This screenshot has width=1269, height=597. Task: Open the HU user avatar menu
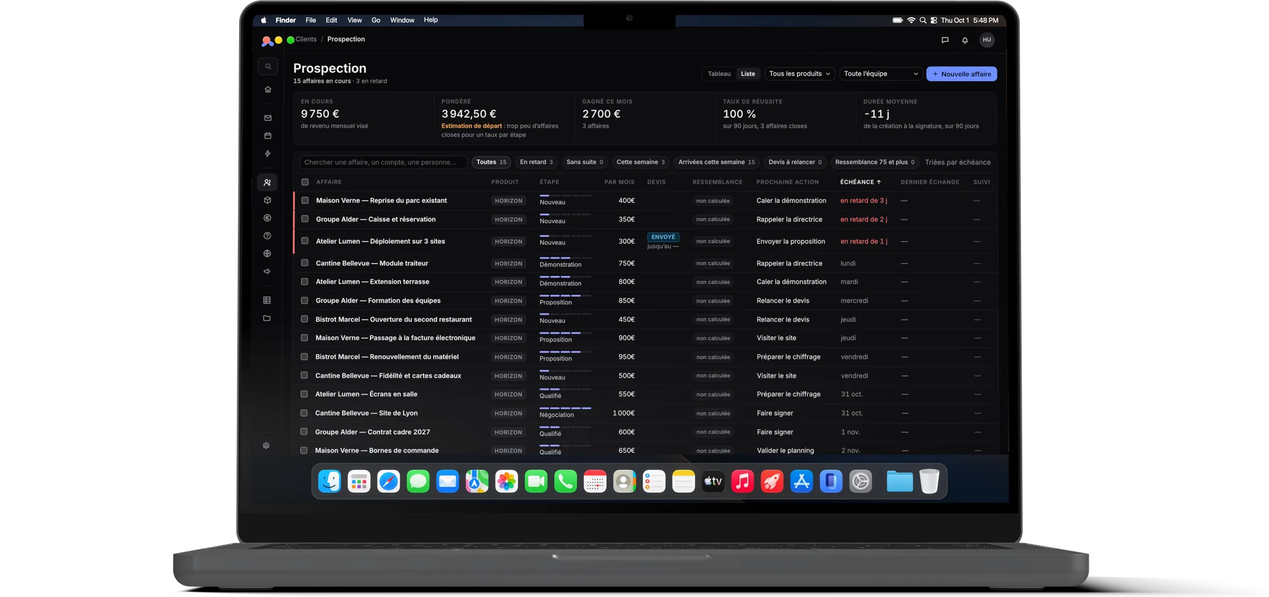pyautogui.click(x=987, y=40)
